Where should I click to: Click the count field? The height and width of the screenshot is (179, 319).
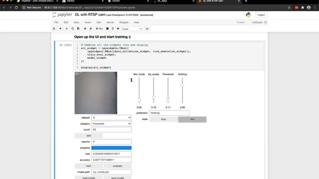pyautogui.click(x=111, y=129)
